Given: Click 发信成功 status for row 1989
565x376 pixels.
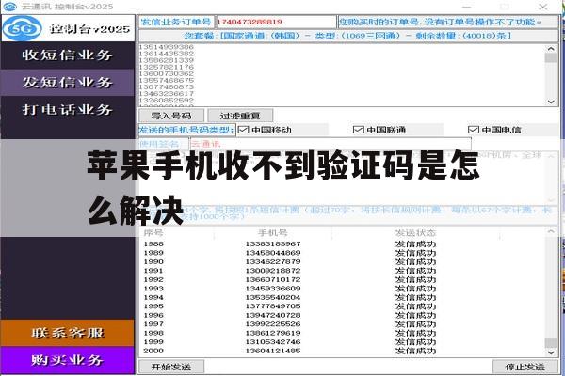Looking at the screenshot, I should click(415, 253).
